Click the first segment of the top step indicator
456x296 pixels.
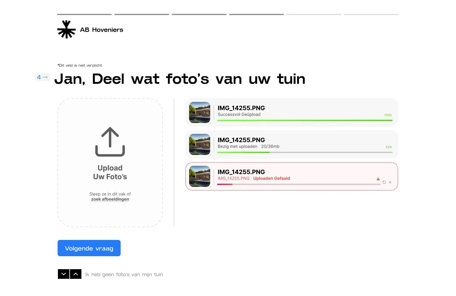point(84,14)
